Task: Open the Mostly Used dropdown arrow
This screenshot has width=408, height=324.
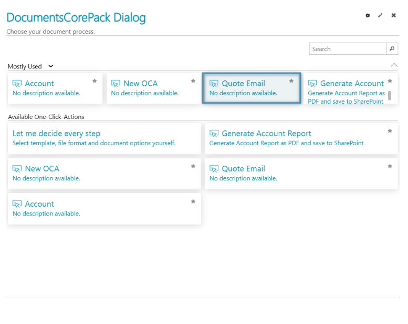Action: pyautogui.click(x=51, y=66)
